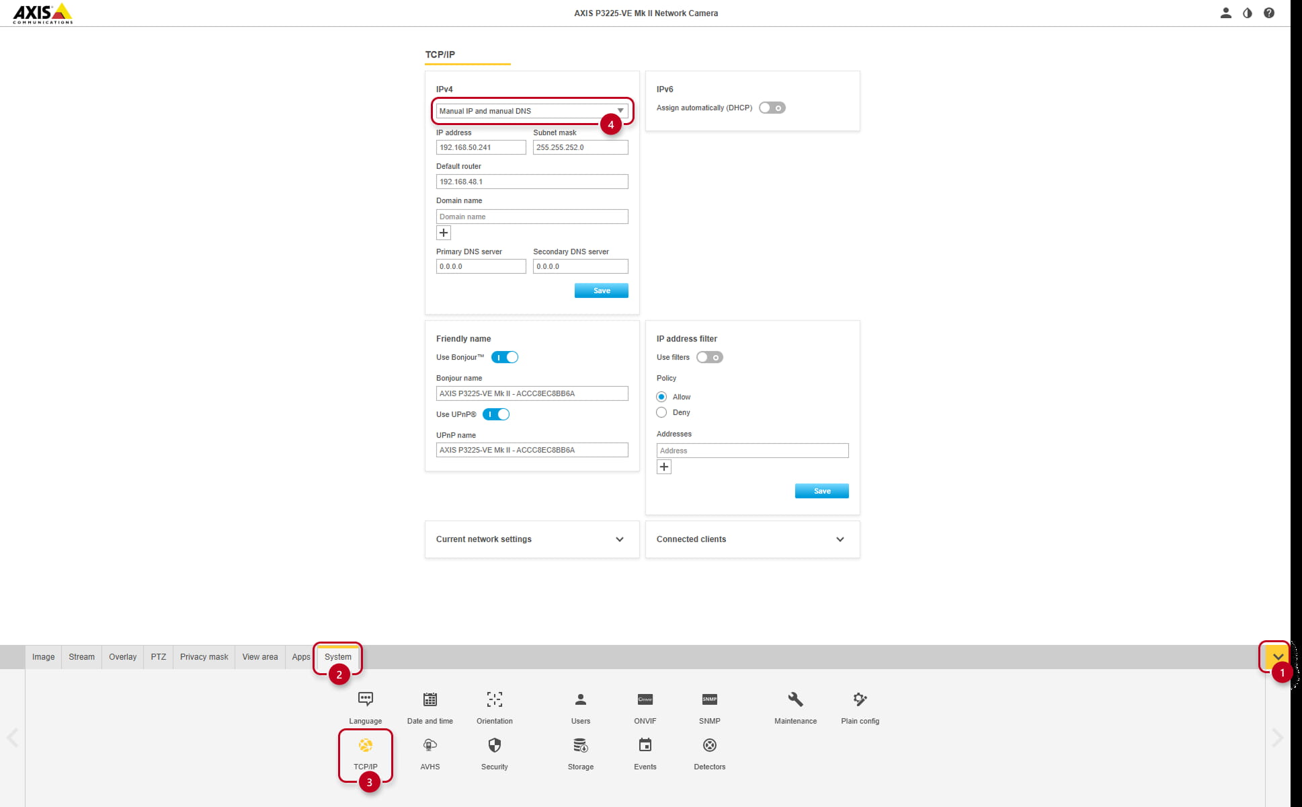Screen dimensions: 1302x807
Task: Click the help question mark icon
Action: coord(1269,13)
